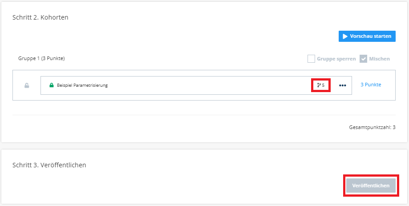
Task: Untick the Mischen checkbox
Action: [x=363, y=59]
